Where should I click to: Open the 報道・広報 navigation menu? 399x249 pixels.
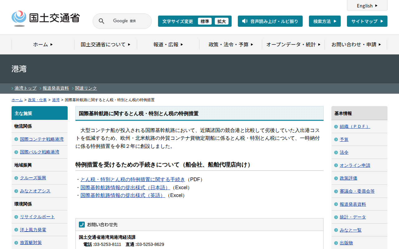coord(168,45)
